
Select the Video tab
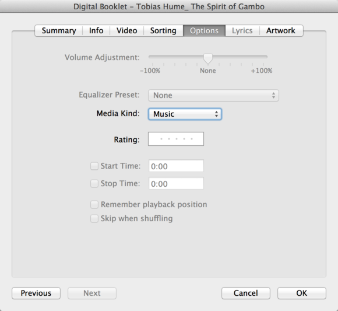pyautogui.click(x=127, y=31)
